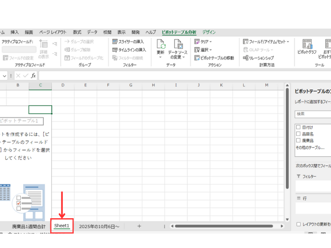Click the タイムラインの挿入 icon
The image size is (331, 248).
pyautogui.click(x=115, y=50)
